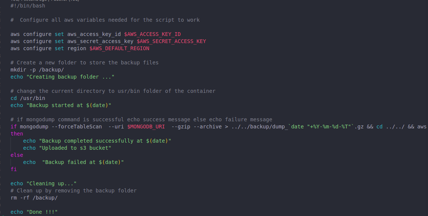The width and height of the screenshot is (428, 216).
Task: Click the then keyword
Action: tap(17, 134)
